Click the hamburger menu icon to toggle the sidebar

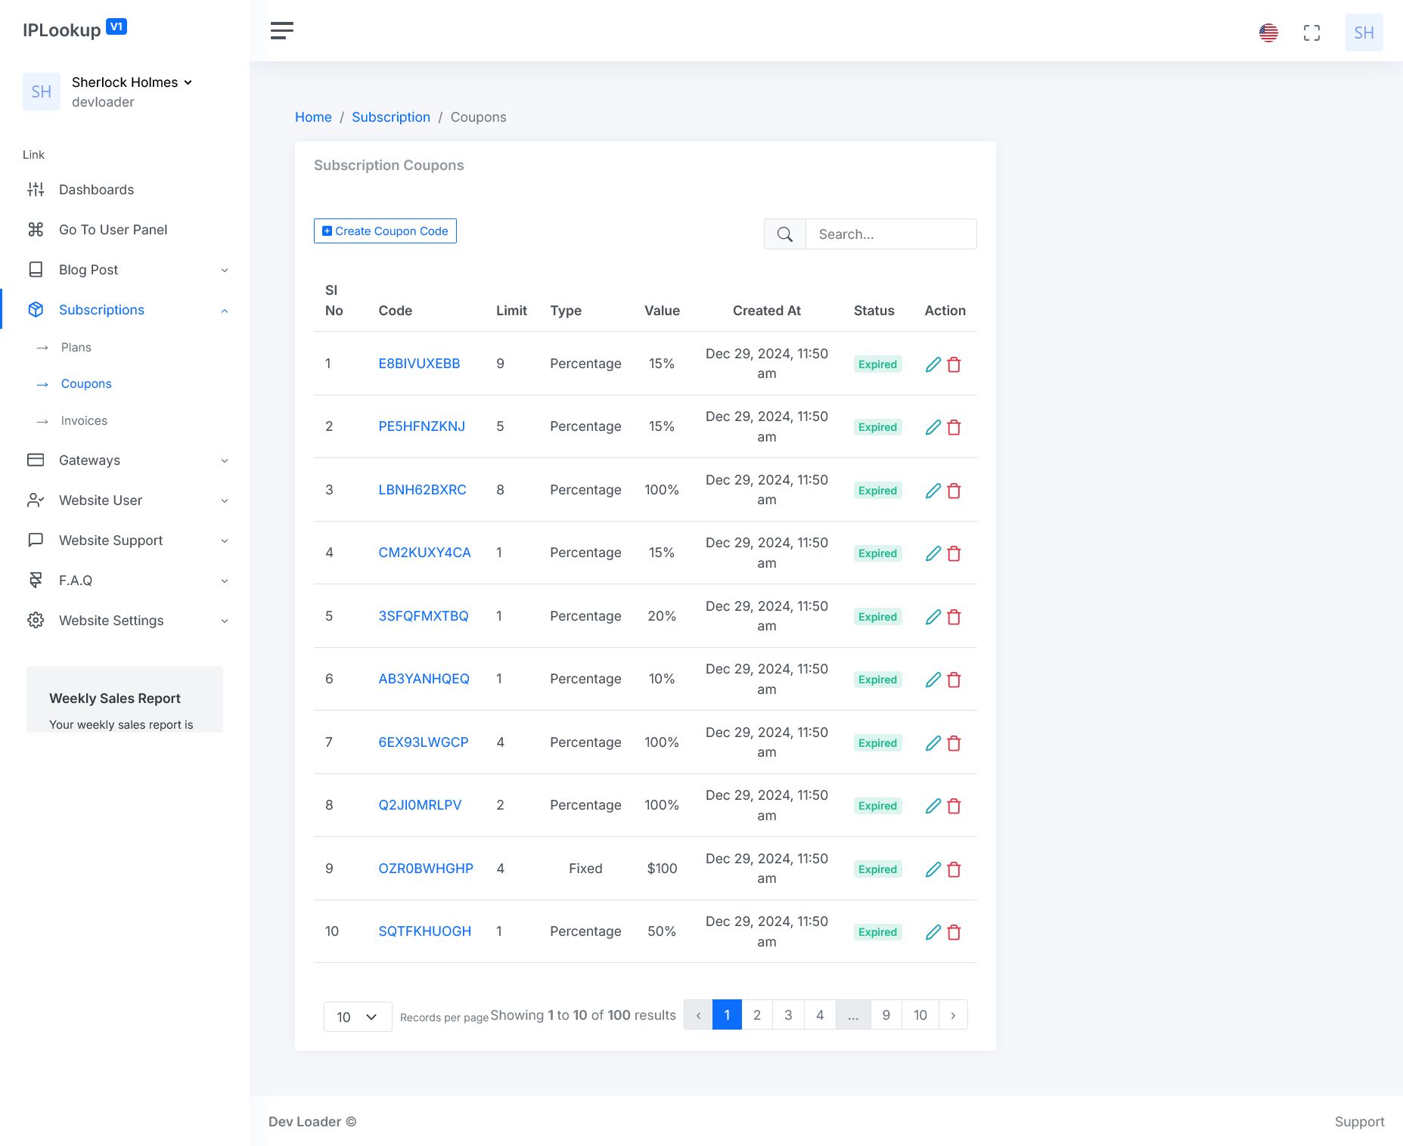tap(281, 30)
